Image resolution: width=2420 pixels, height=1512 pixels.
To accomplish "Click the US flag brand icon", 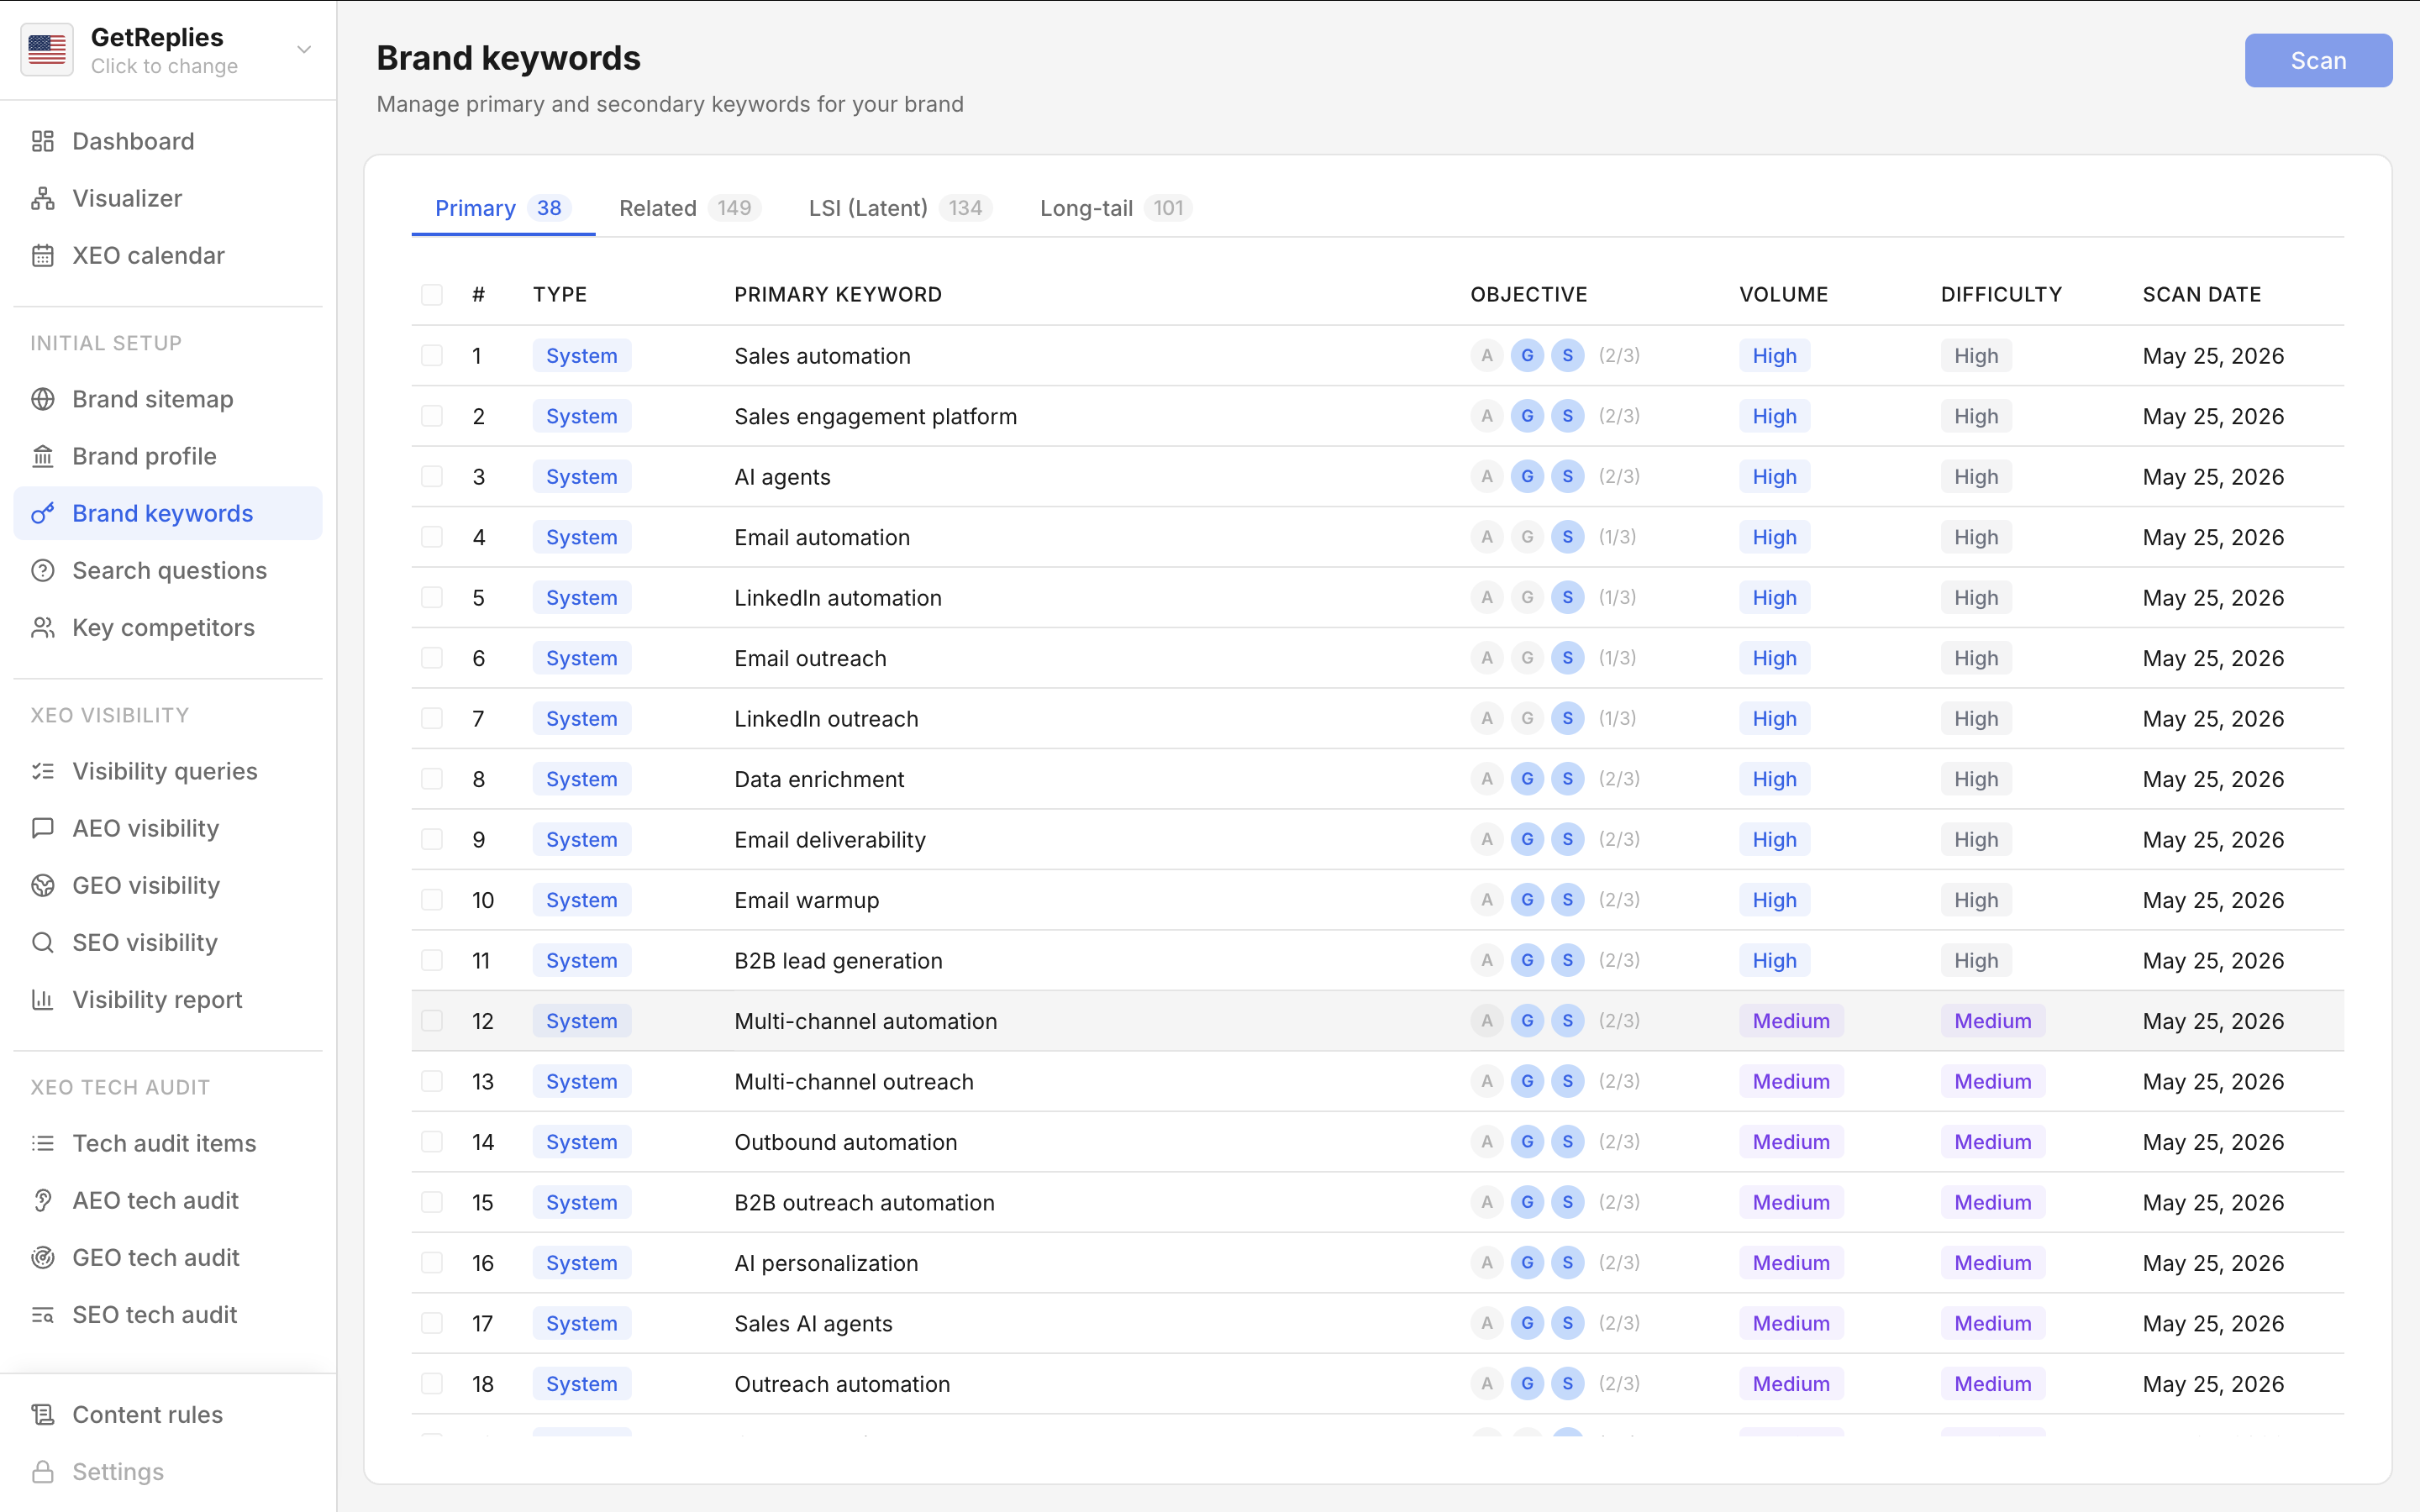I will pyautogui.click(x=47, y=50).
